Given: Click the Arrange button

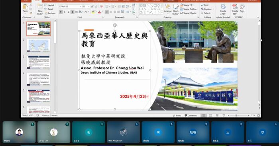Looking at the screenshot, I should 168,9.
